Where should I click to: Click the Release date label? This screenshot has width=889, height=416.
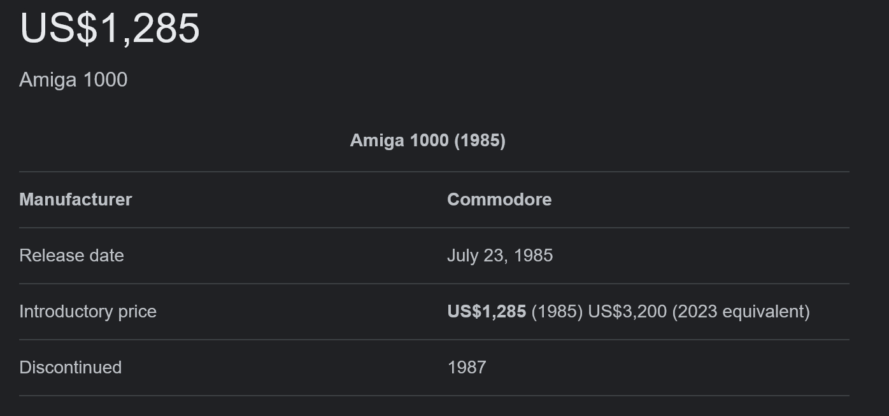[71, 256]
